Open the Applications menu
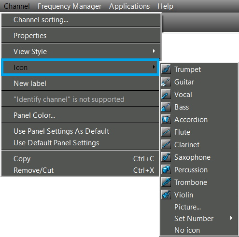This screenshot has height=237, width=239. 129,6
